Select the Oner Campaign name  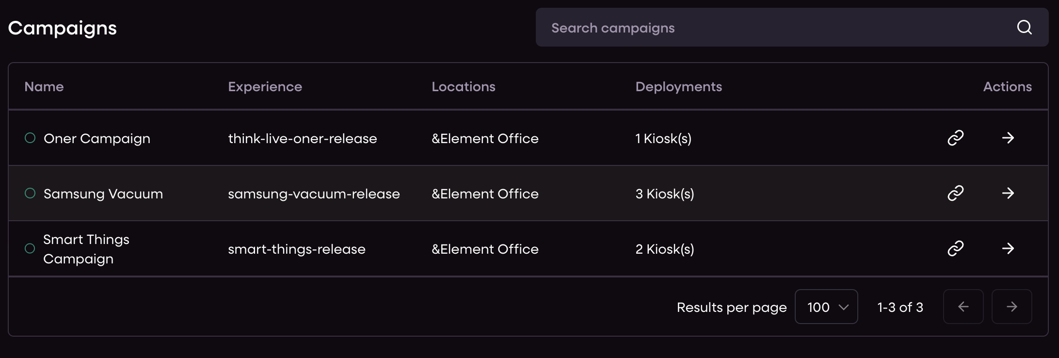tap(97, 139)
